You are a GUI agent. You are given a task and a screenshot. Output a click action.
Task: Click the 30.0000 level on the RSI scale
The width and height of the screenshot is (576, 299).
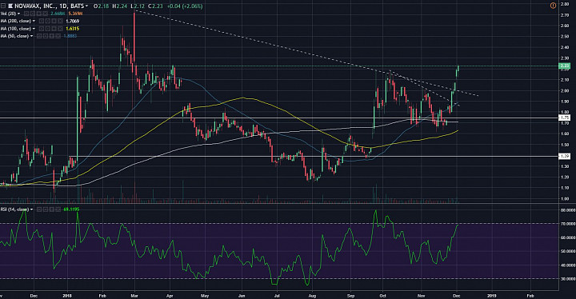pyautogui.click(x=567, y=279)
